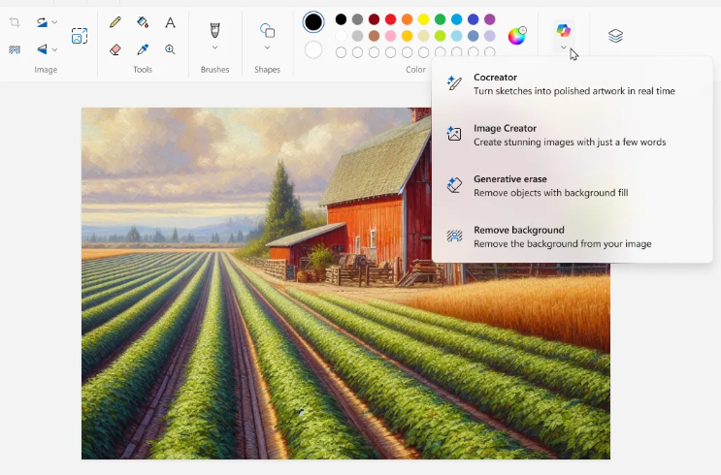Click the Rotate image icon
Image resolution: width=721 pixels, height=475 pixels.
pos(42,22)
